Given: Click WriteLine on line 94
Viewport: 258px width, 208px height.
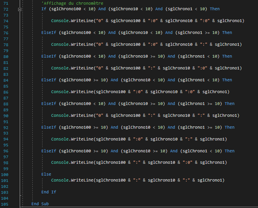Looking at the screenshot, I should click(x=82, y=139).
